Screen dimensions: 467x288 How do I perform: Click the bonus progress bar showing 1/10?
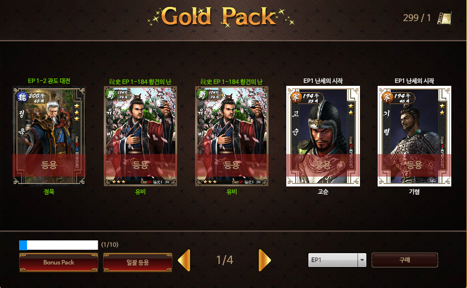tap(58, 245)
